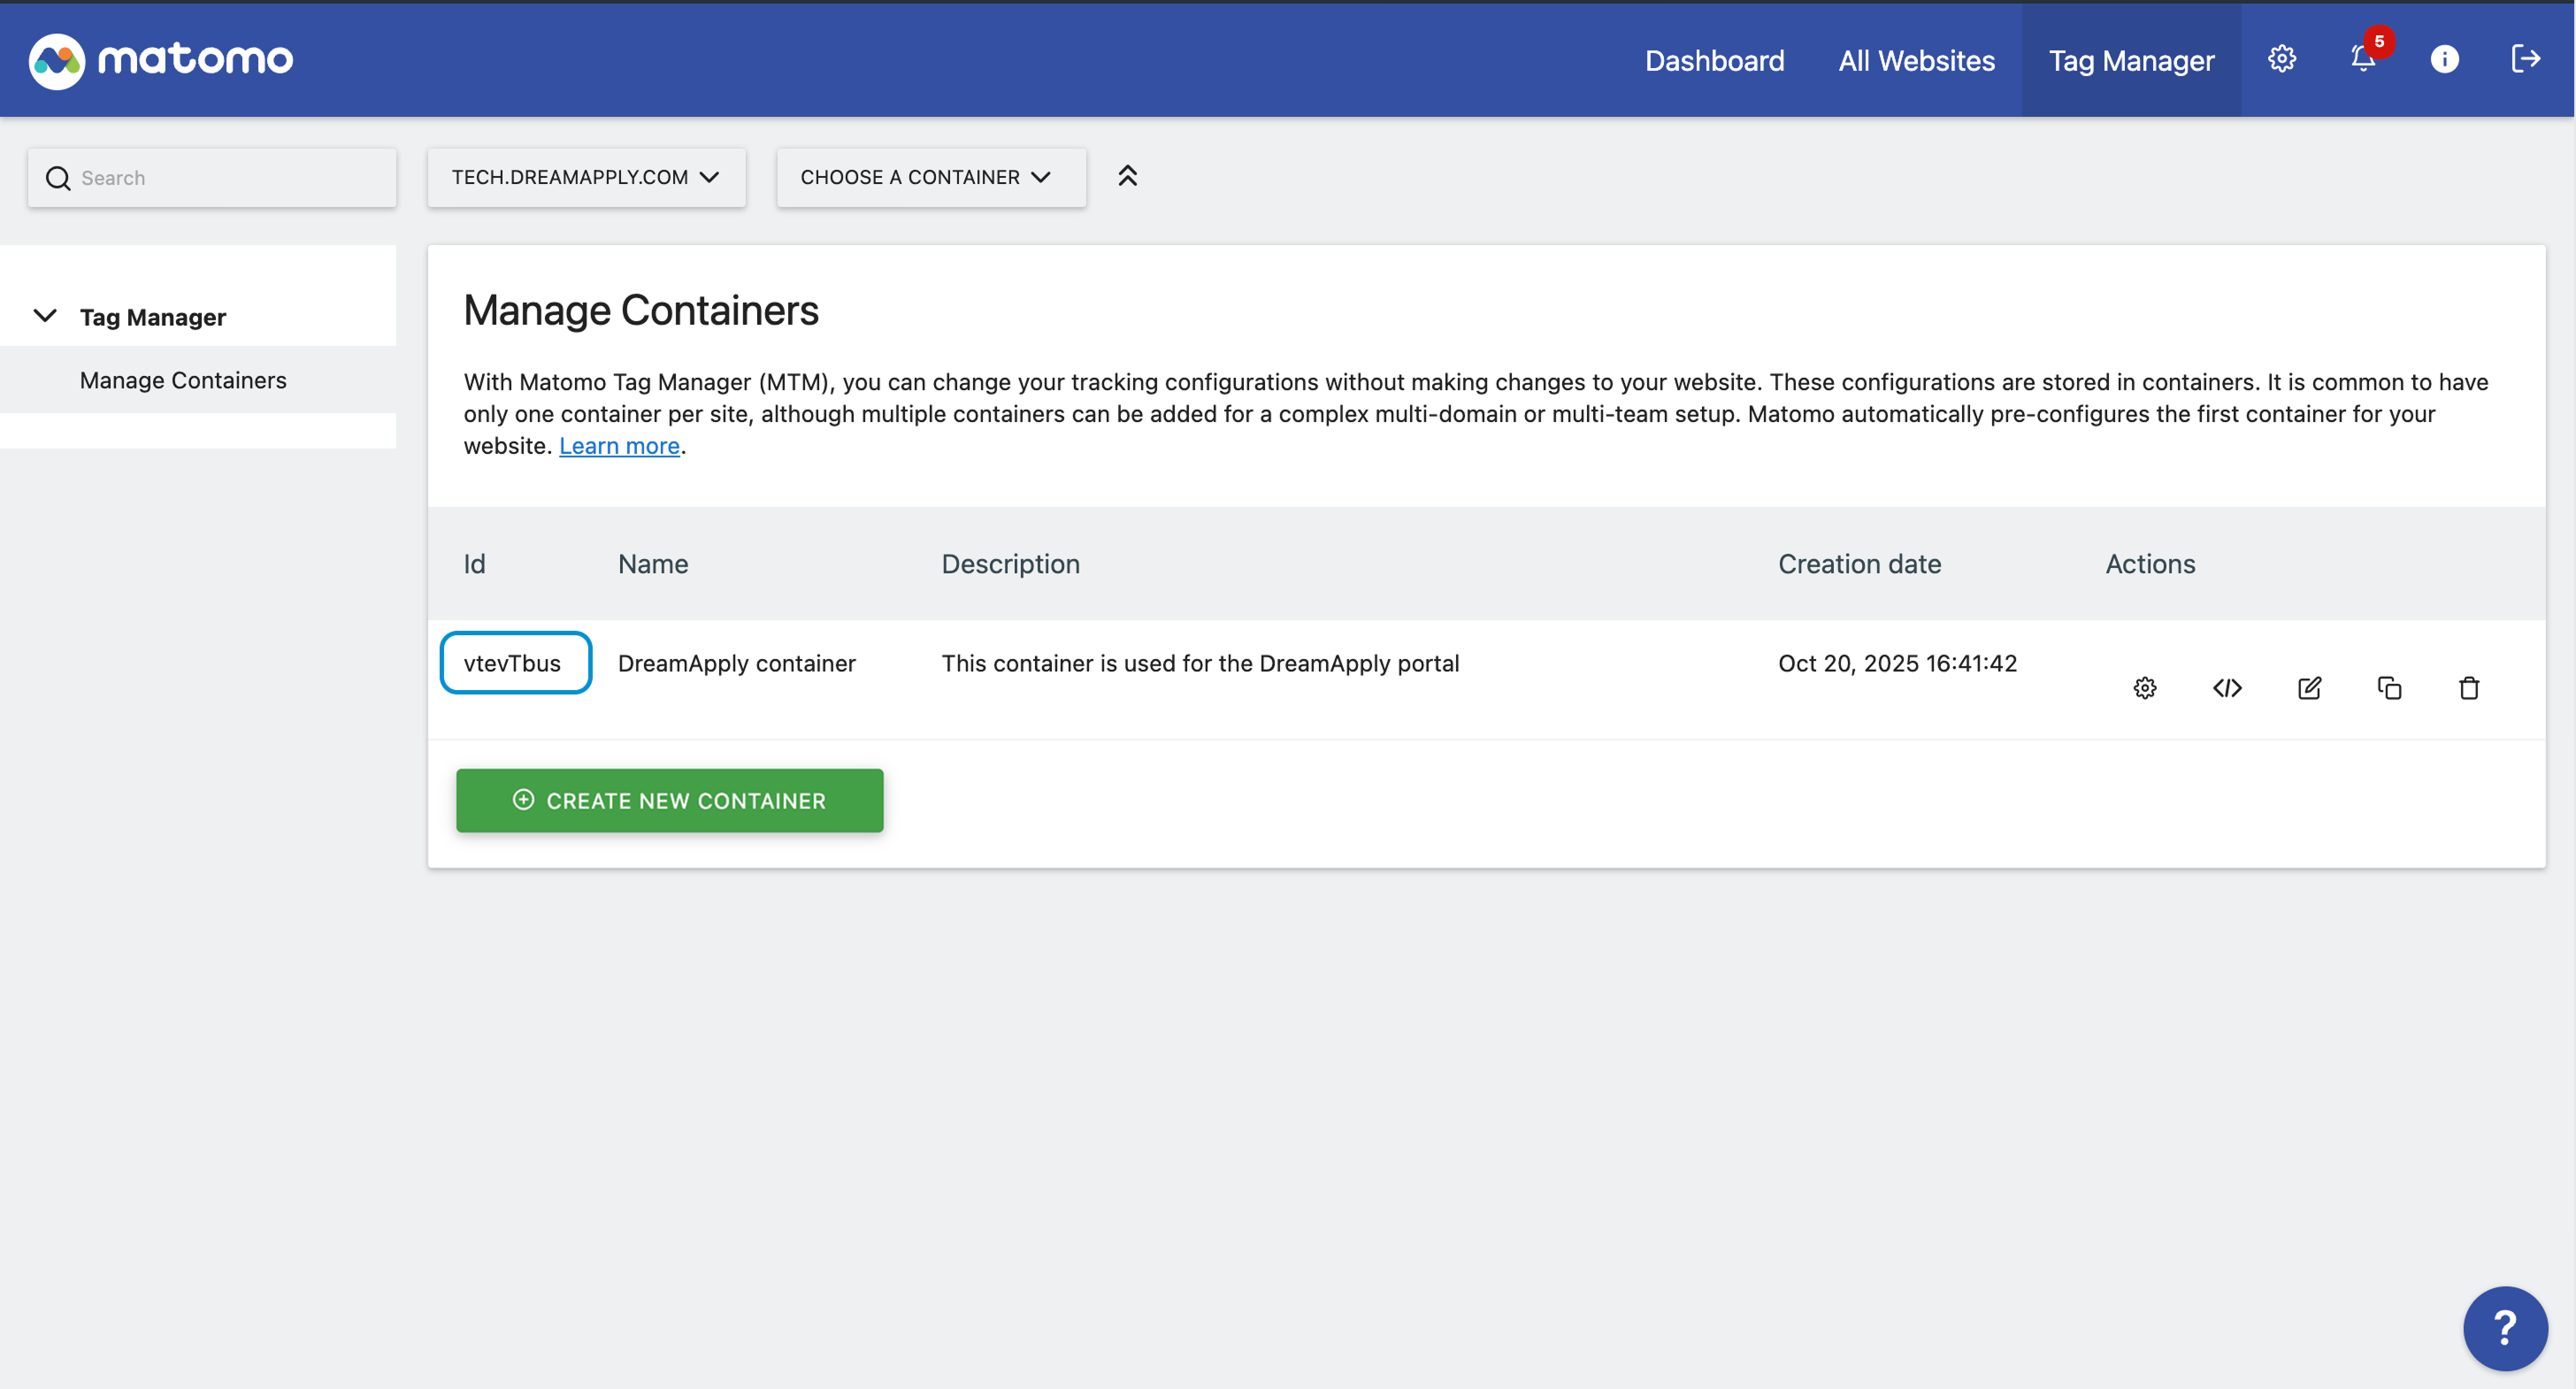2576x1389 pixels.
Task: Open container settings gear for DreamApply container
Action: [2145, 688]
